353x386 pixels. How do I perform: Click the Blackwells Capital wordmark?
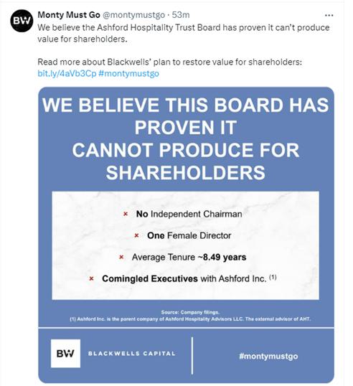[x=132, y=354]
